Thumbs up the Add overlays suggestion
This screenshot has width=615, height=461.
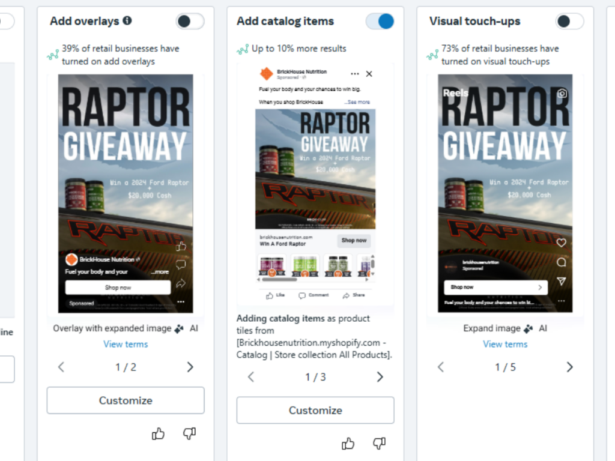(x=158, y=433)
